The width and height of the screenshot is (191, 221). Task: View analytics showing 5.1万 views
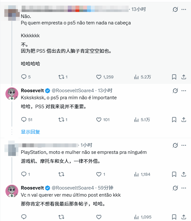pos(142,120)
